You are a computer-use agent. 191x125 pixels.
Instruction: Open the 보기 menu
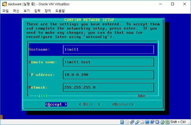click(x=27, y=11)
